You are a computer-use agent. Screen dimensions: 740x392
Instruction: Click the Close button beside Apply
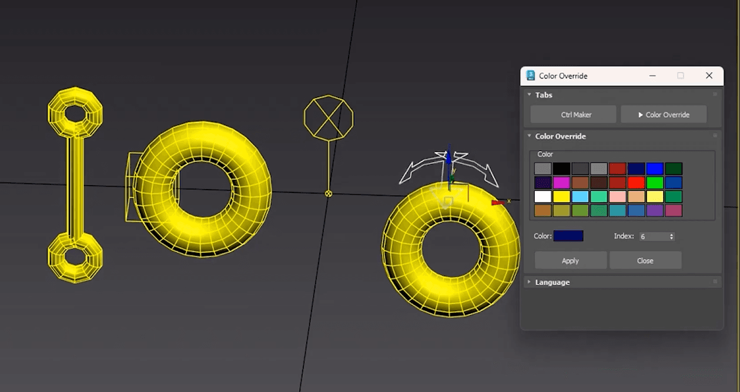pyautogui.click(x=645, y=261)
